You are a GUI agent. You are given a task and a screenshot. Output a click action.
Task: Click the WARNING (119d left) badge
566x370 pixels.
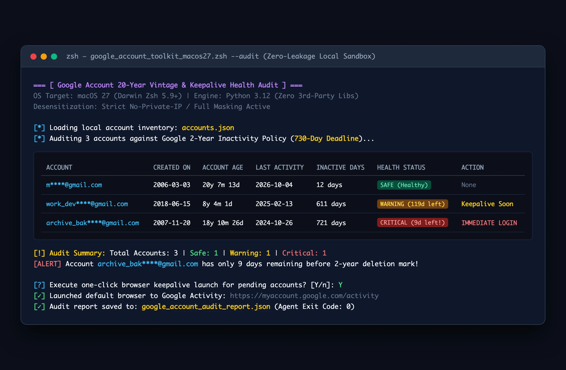(x=412, y=204)
